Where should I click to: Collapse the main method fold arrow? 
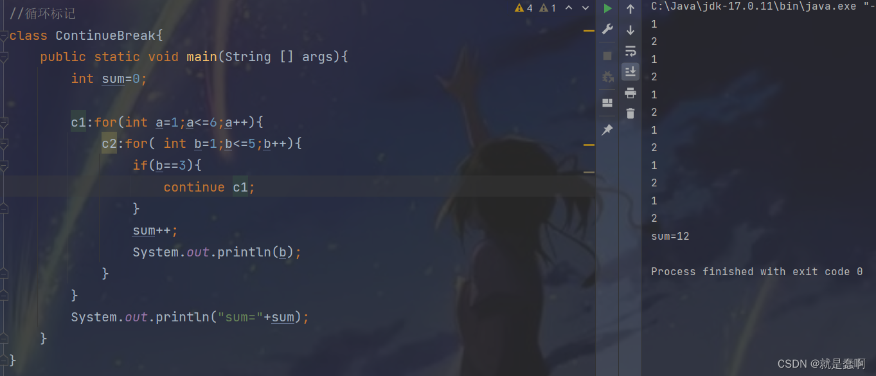(3, 57)
